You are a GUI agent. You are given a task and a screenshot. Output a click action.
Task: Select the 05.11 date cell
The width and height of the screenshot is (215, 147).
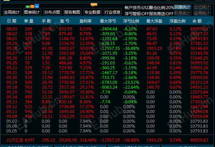12,111
